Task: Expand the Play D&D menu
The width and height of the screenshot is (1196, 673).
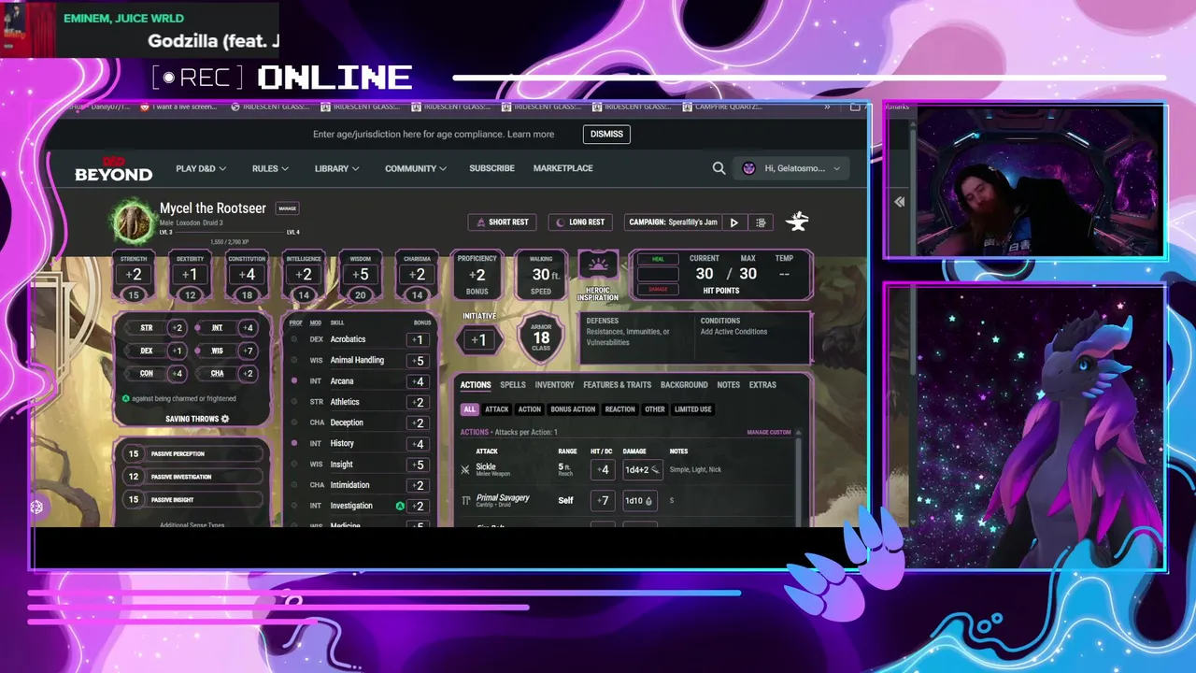Action: [x=201, y=168]
